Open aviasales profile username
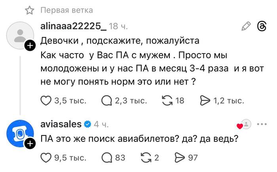 pos(61,124)
